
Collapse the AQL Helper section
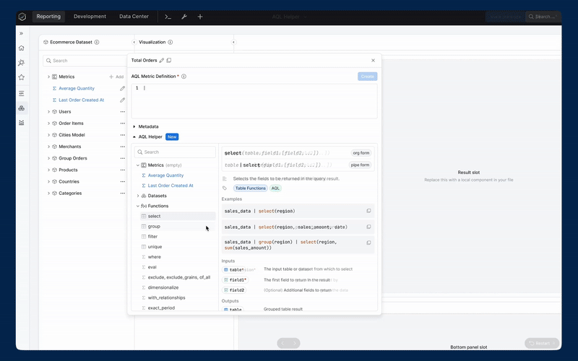tap(134, 136)
